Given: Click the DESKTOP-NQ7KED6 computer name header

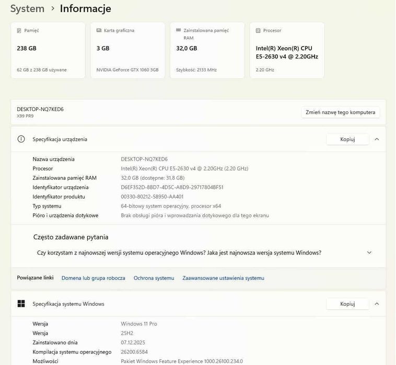Looking at the screenshot, I should 40,109.
